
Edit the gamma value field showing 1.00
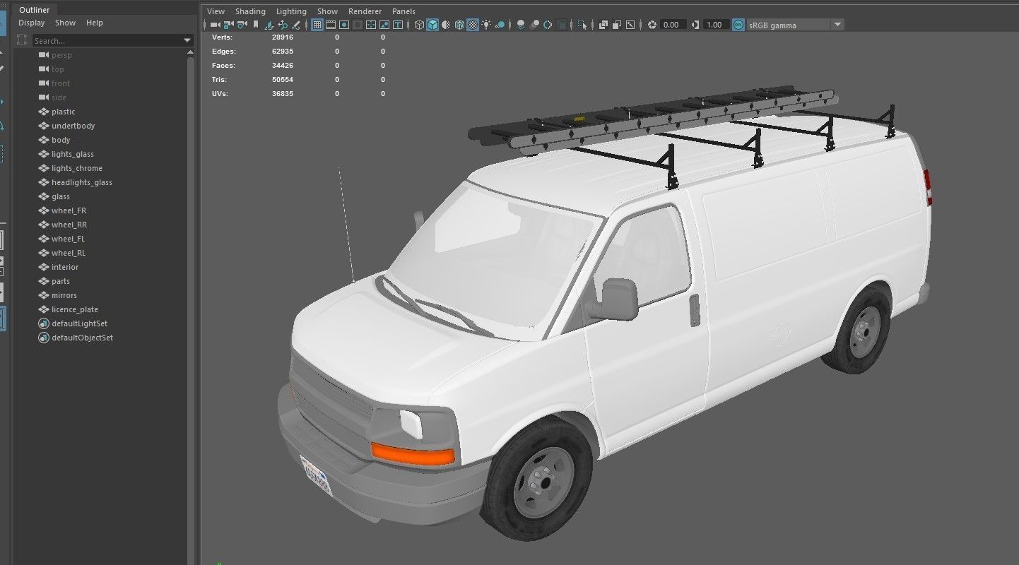(714, 24)
